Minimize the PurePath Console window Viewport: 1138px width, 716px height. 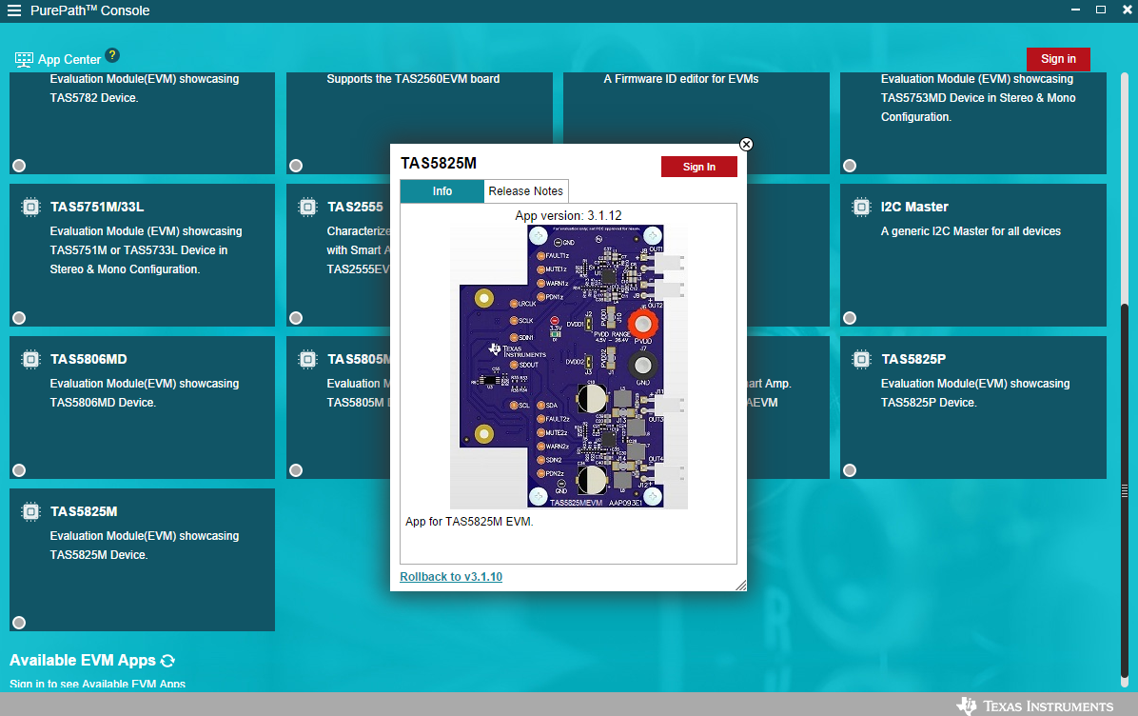point(1075,10)
